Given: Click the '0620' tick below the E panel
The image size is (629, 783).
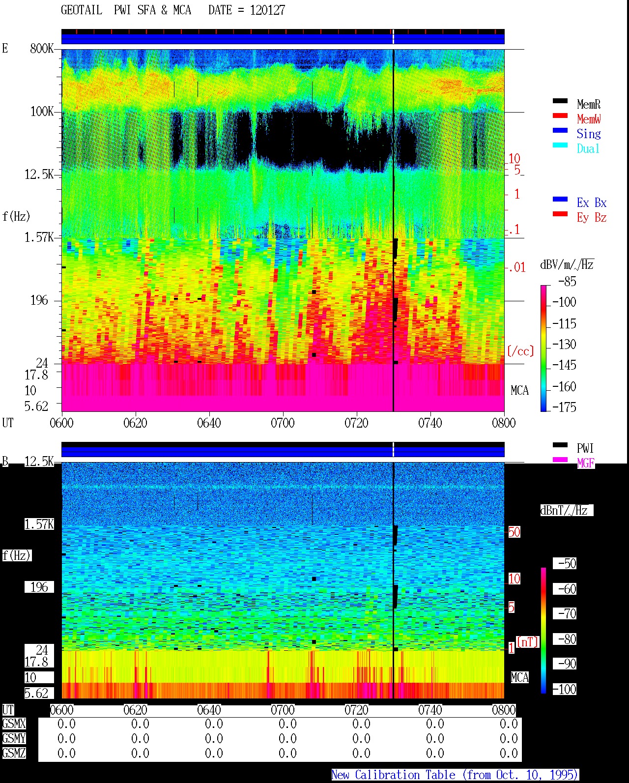Looking at the screenshot, I should tap(135, 423).
